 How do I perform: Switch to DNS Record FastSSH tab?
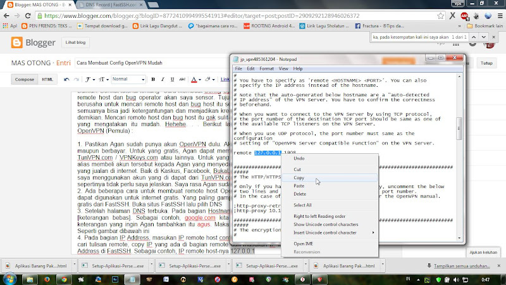click(x=111, y=5)
